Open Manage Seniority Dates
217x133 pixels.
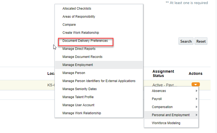click(79, 89)
